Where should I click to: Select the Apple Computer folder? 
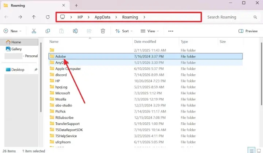(x=145, y=68)
